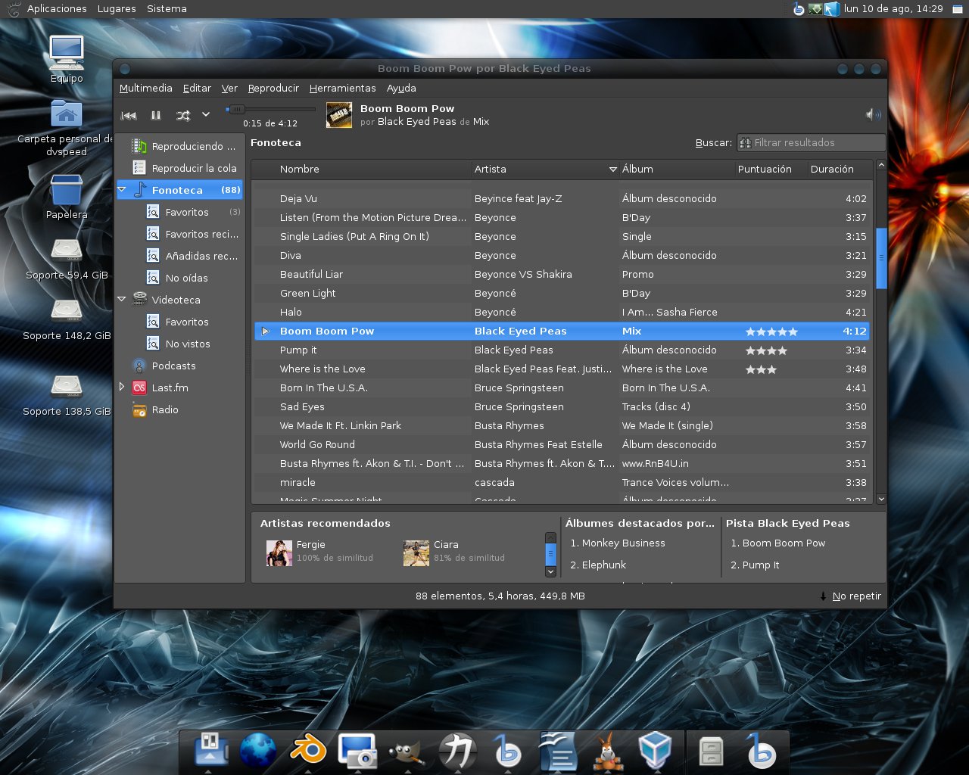This screenshot has height=775, width=969.
Task: Open the Ver menu
Action: (229, 89)
